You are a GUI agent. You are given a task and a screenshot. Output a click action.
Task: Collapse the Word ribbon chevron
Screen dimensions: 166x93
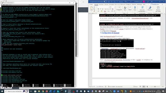click(x=164, y=13)
